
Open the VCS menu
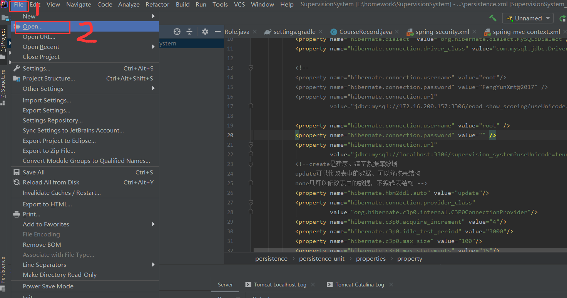pos(239,5)
